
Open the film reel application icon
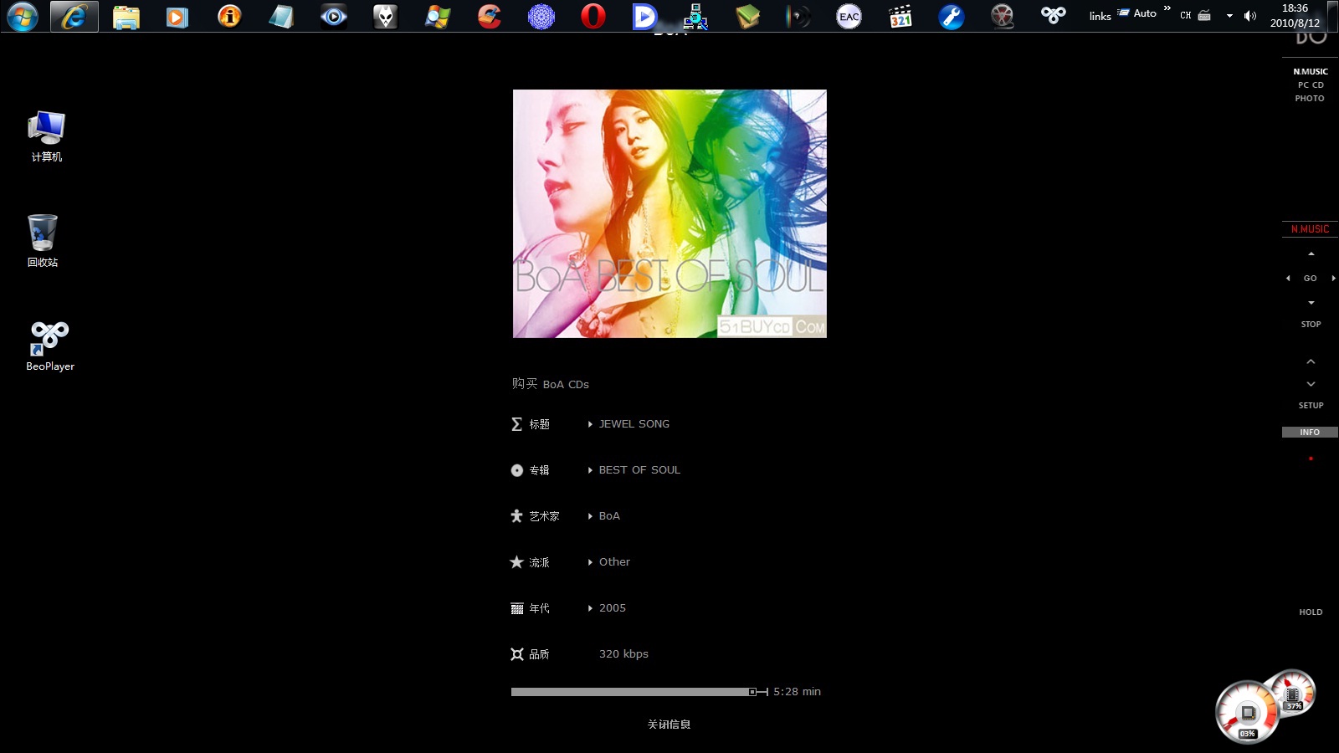point(1002,17)
